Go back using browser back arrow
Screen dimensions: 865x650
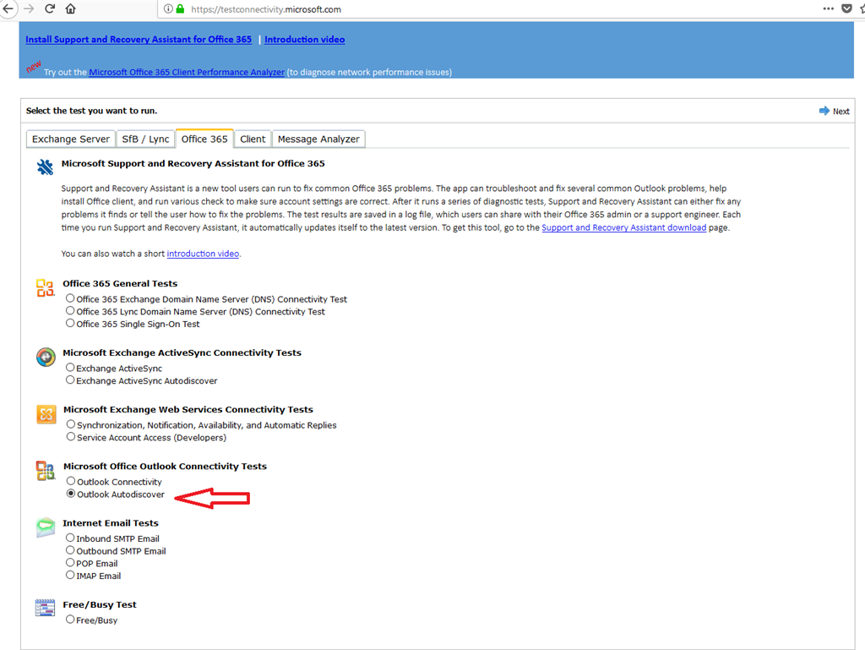(x=8, y=8)
